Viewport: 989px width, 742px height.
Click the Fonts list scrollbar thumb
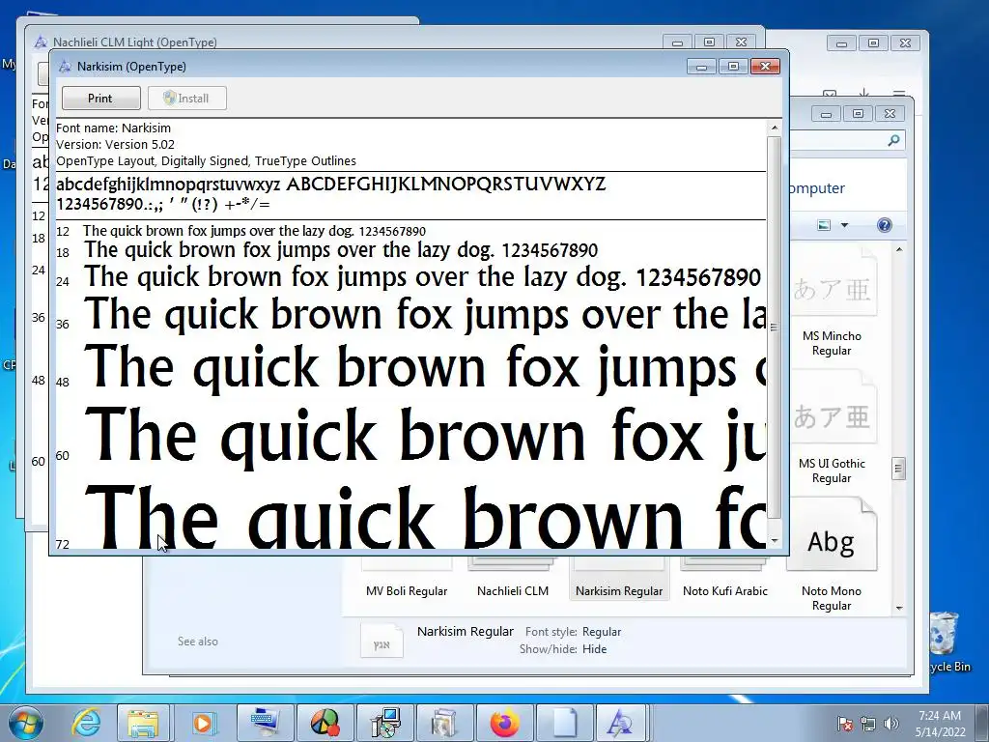point(899,469)
